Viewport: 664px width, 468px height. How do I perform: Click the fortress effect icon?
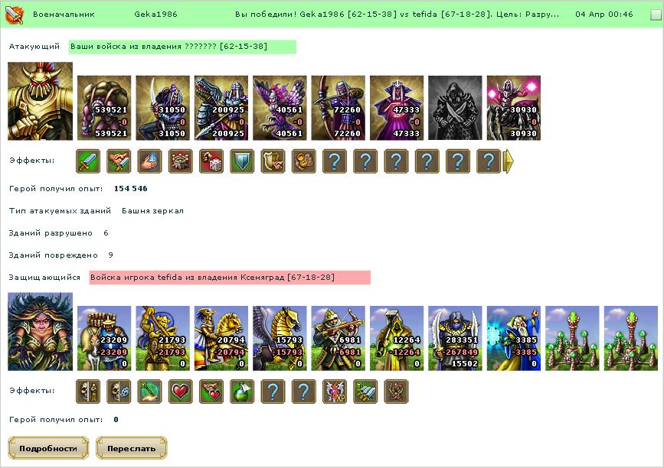181,161
